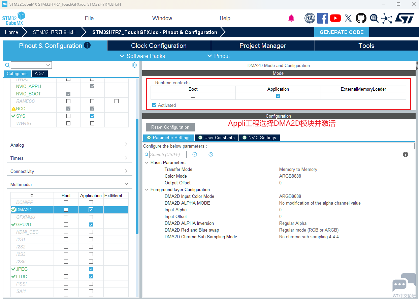Image resolution: width=419 pixels, height=301 pixels.
Task: Open the Window menu
Action: tap(162, 18)
